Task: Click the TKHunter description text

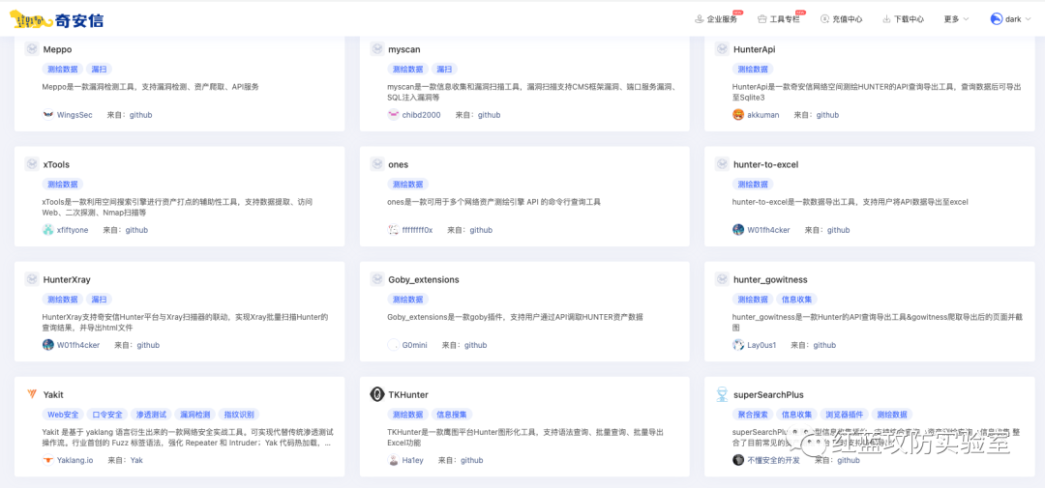Action: (x=525, y=437)
